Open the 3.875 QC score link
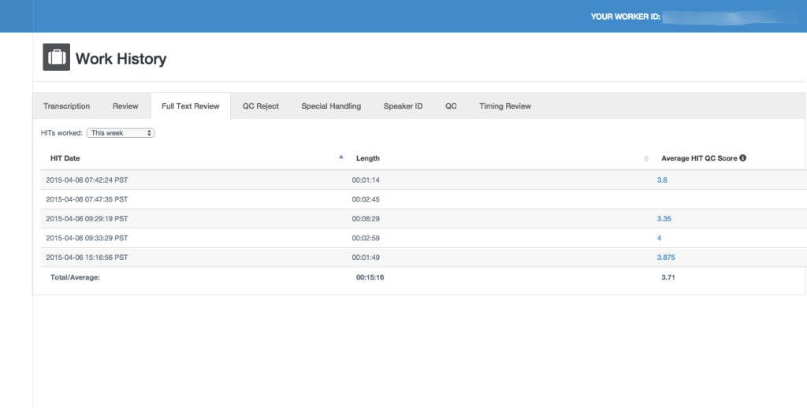This screenshot has width=807, height=408. pyautogui.click(x=666, y=258)
